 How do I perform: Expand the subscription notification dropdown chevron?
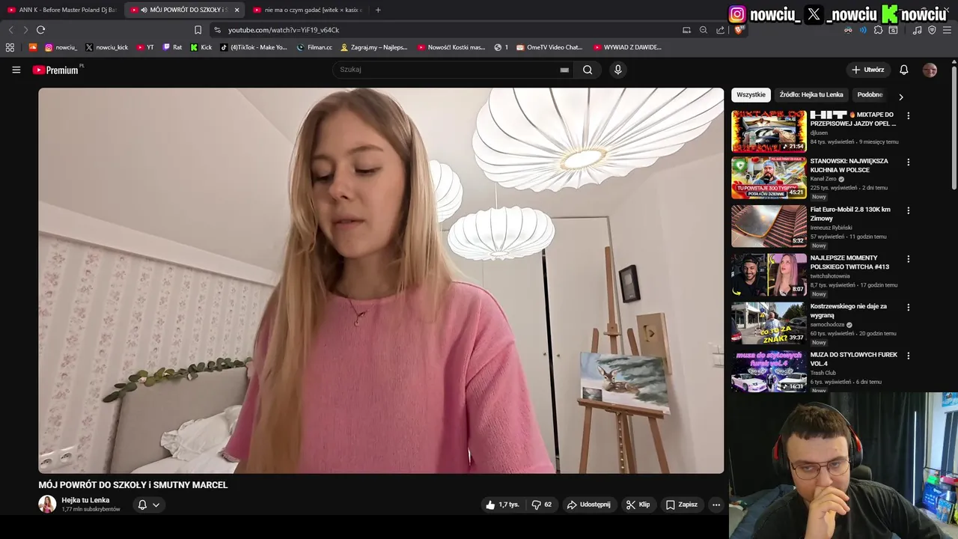point(156,505)
